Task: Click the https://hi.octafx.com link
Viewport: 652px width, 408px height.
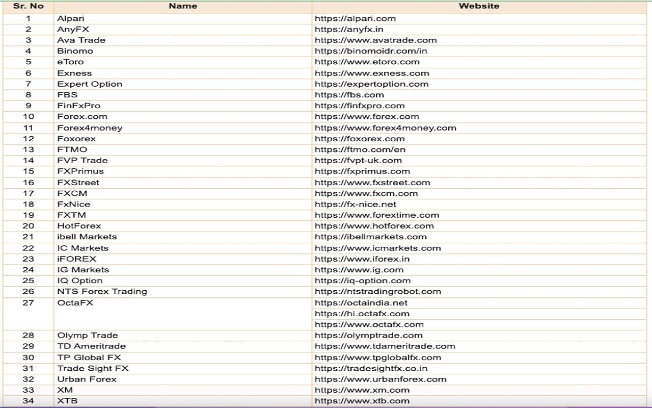Action: 362,314
